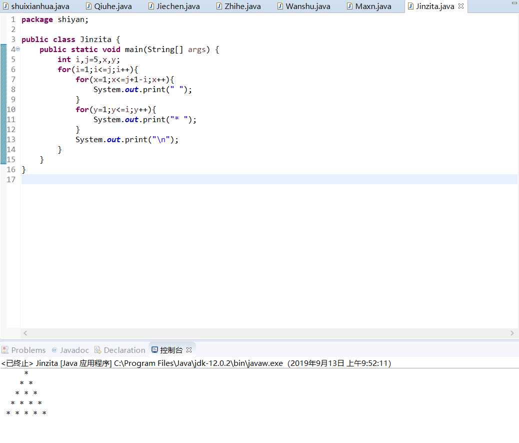Click the '"* "' string on line 11

click(178, 119)
